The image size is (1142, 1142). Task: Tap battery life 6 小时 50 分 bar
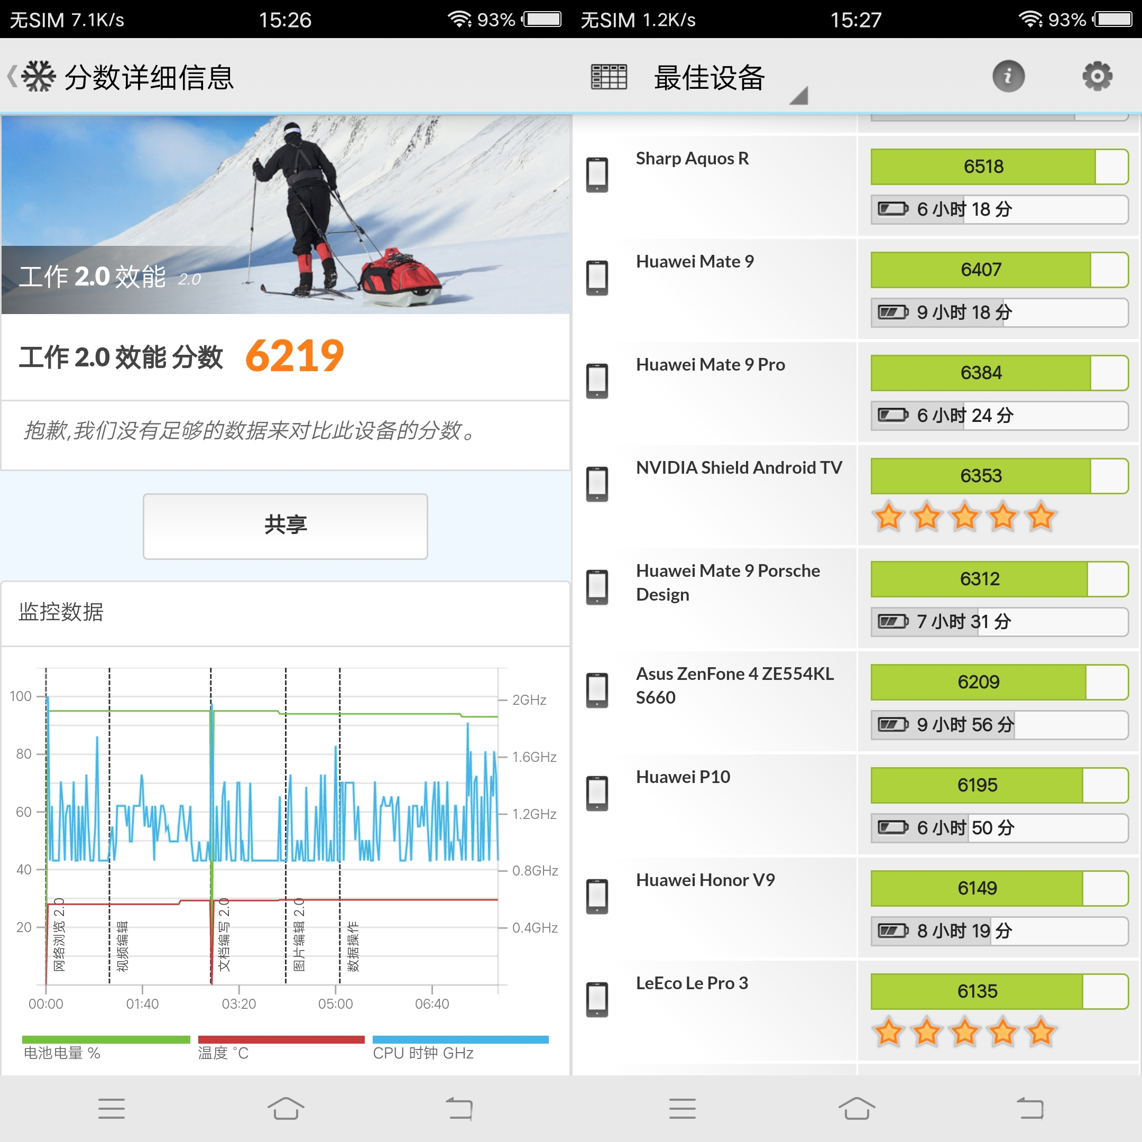coord(999,828)
